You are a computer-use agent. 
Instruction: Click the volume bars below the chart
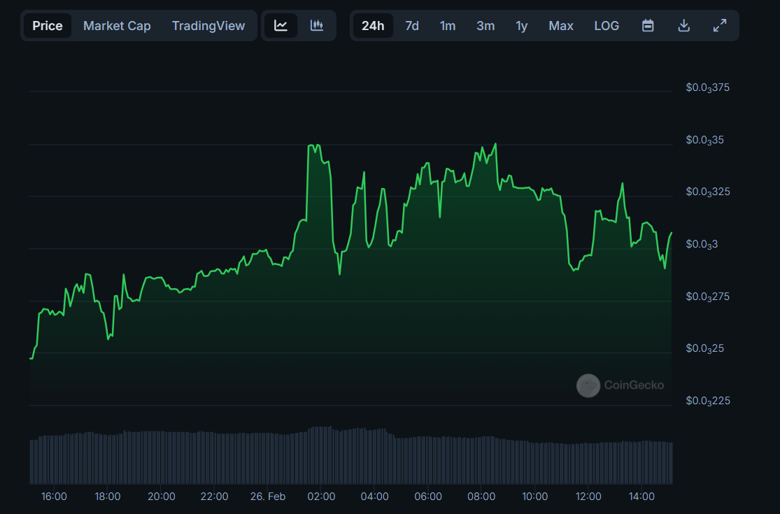tap(350, 458)
